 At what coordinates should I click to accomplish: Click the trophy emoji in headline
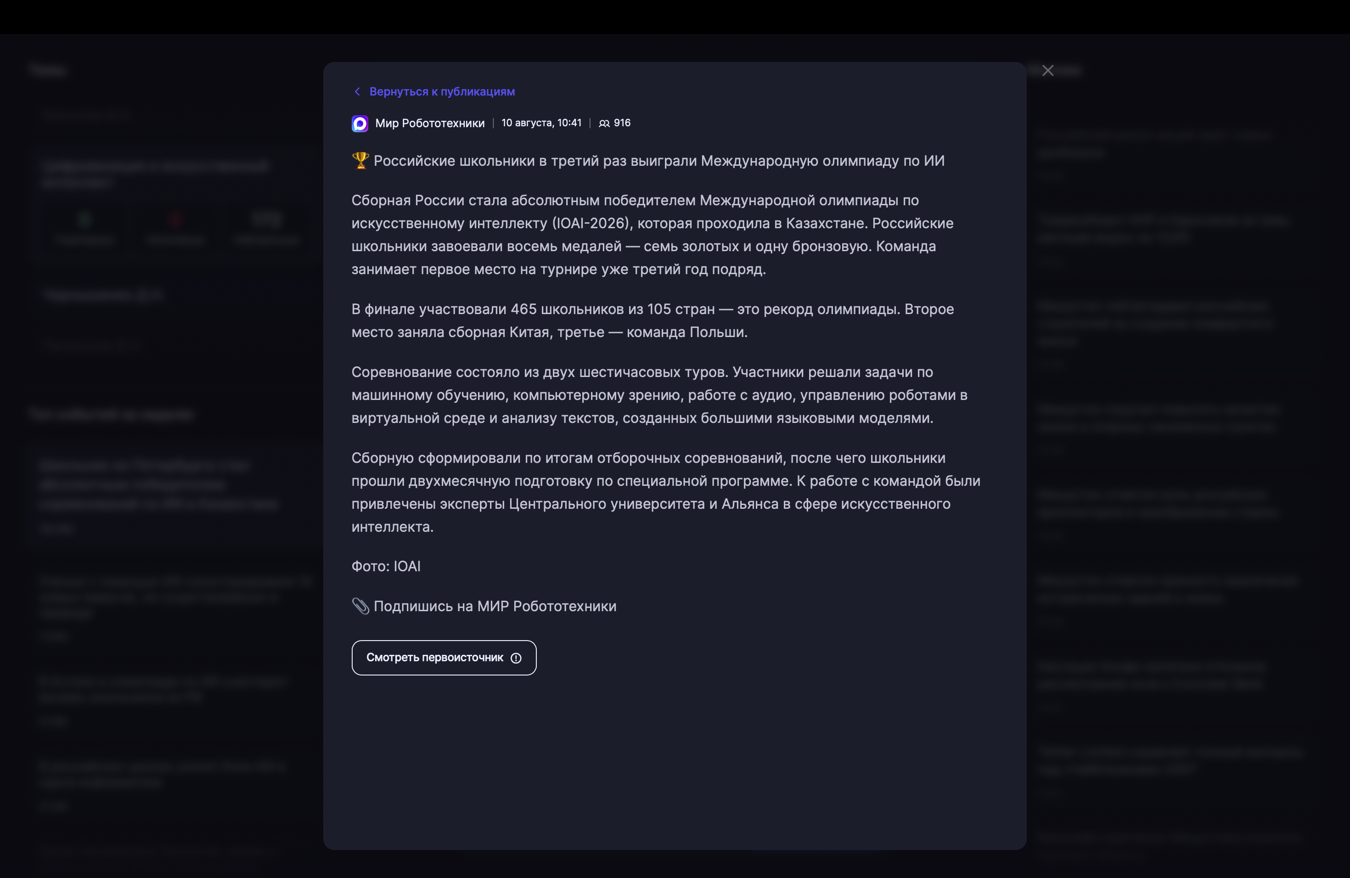click(x=360, y=161)
